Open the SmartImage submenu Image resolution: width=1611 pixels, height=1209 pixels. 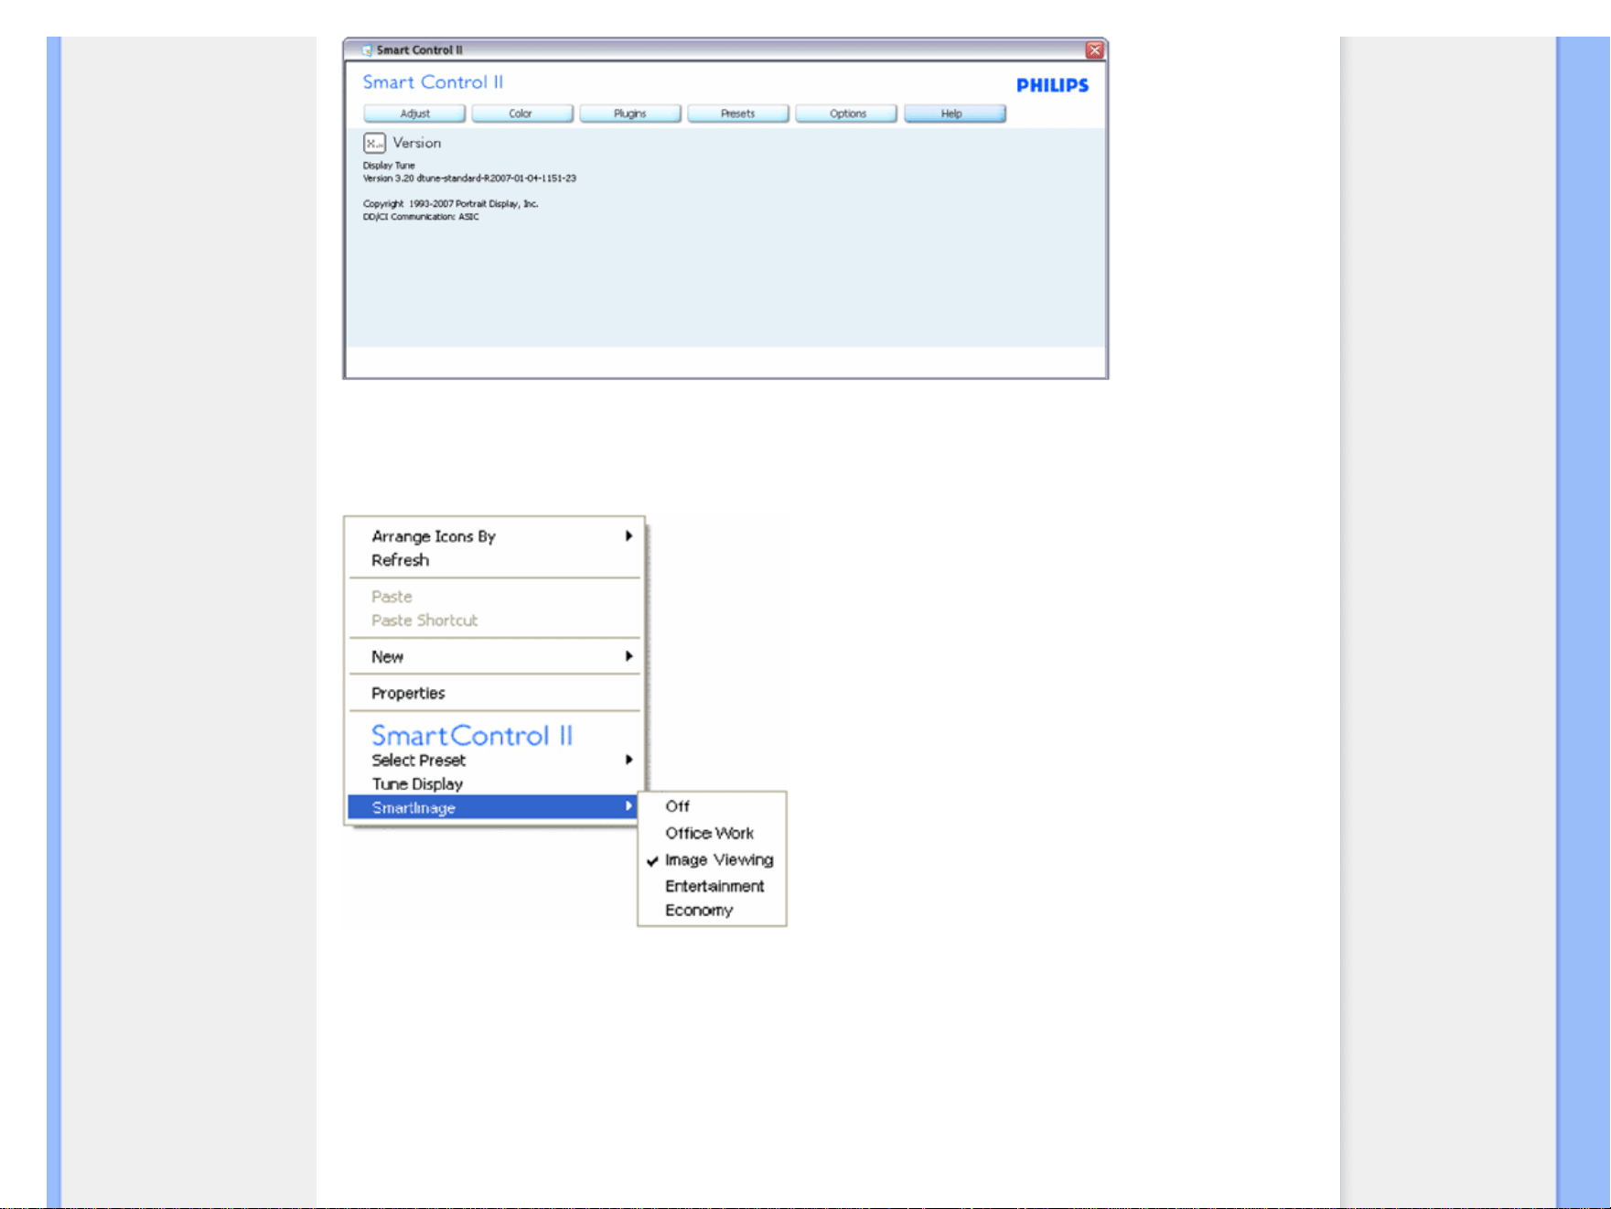[492, 807]
